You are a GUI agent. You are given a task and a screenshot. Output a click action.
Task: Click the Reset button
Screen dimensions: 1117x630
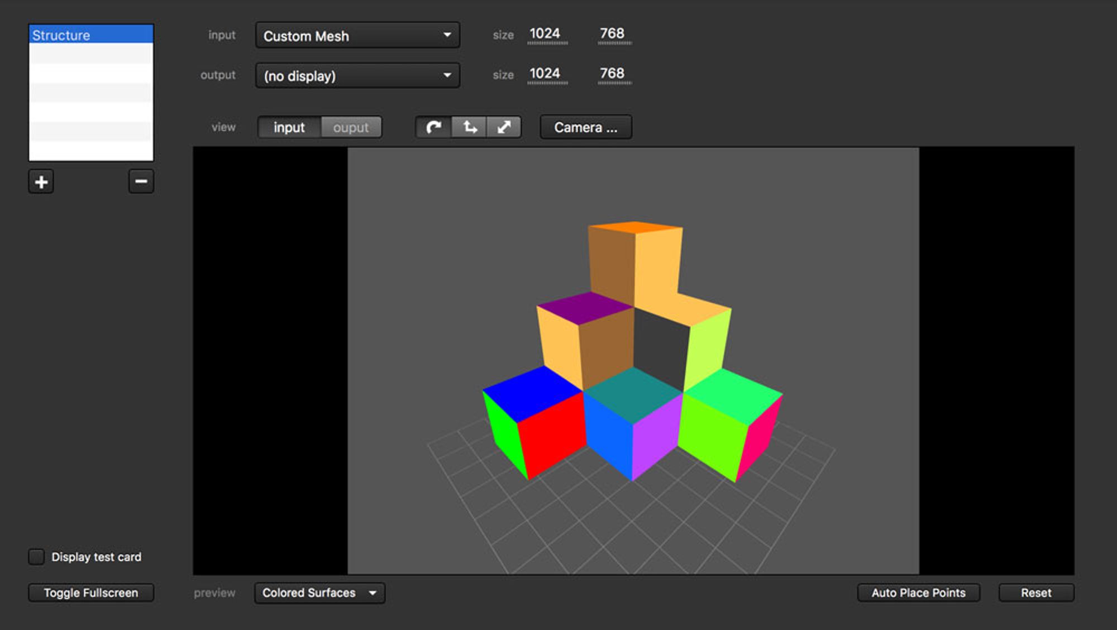point(1036,593)
